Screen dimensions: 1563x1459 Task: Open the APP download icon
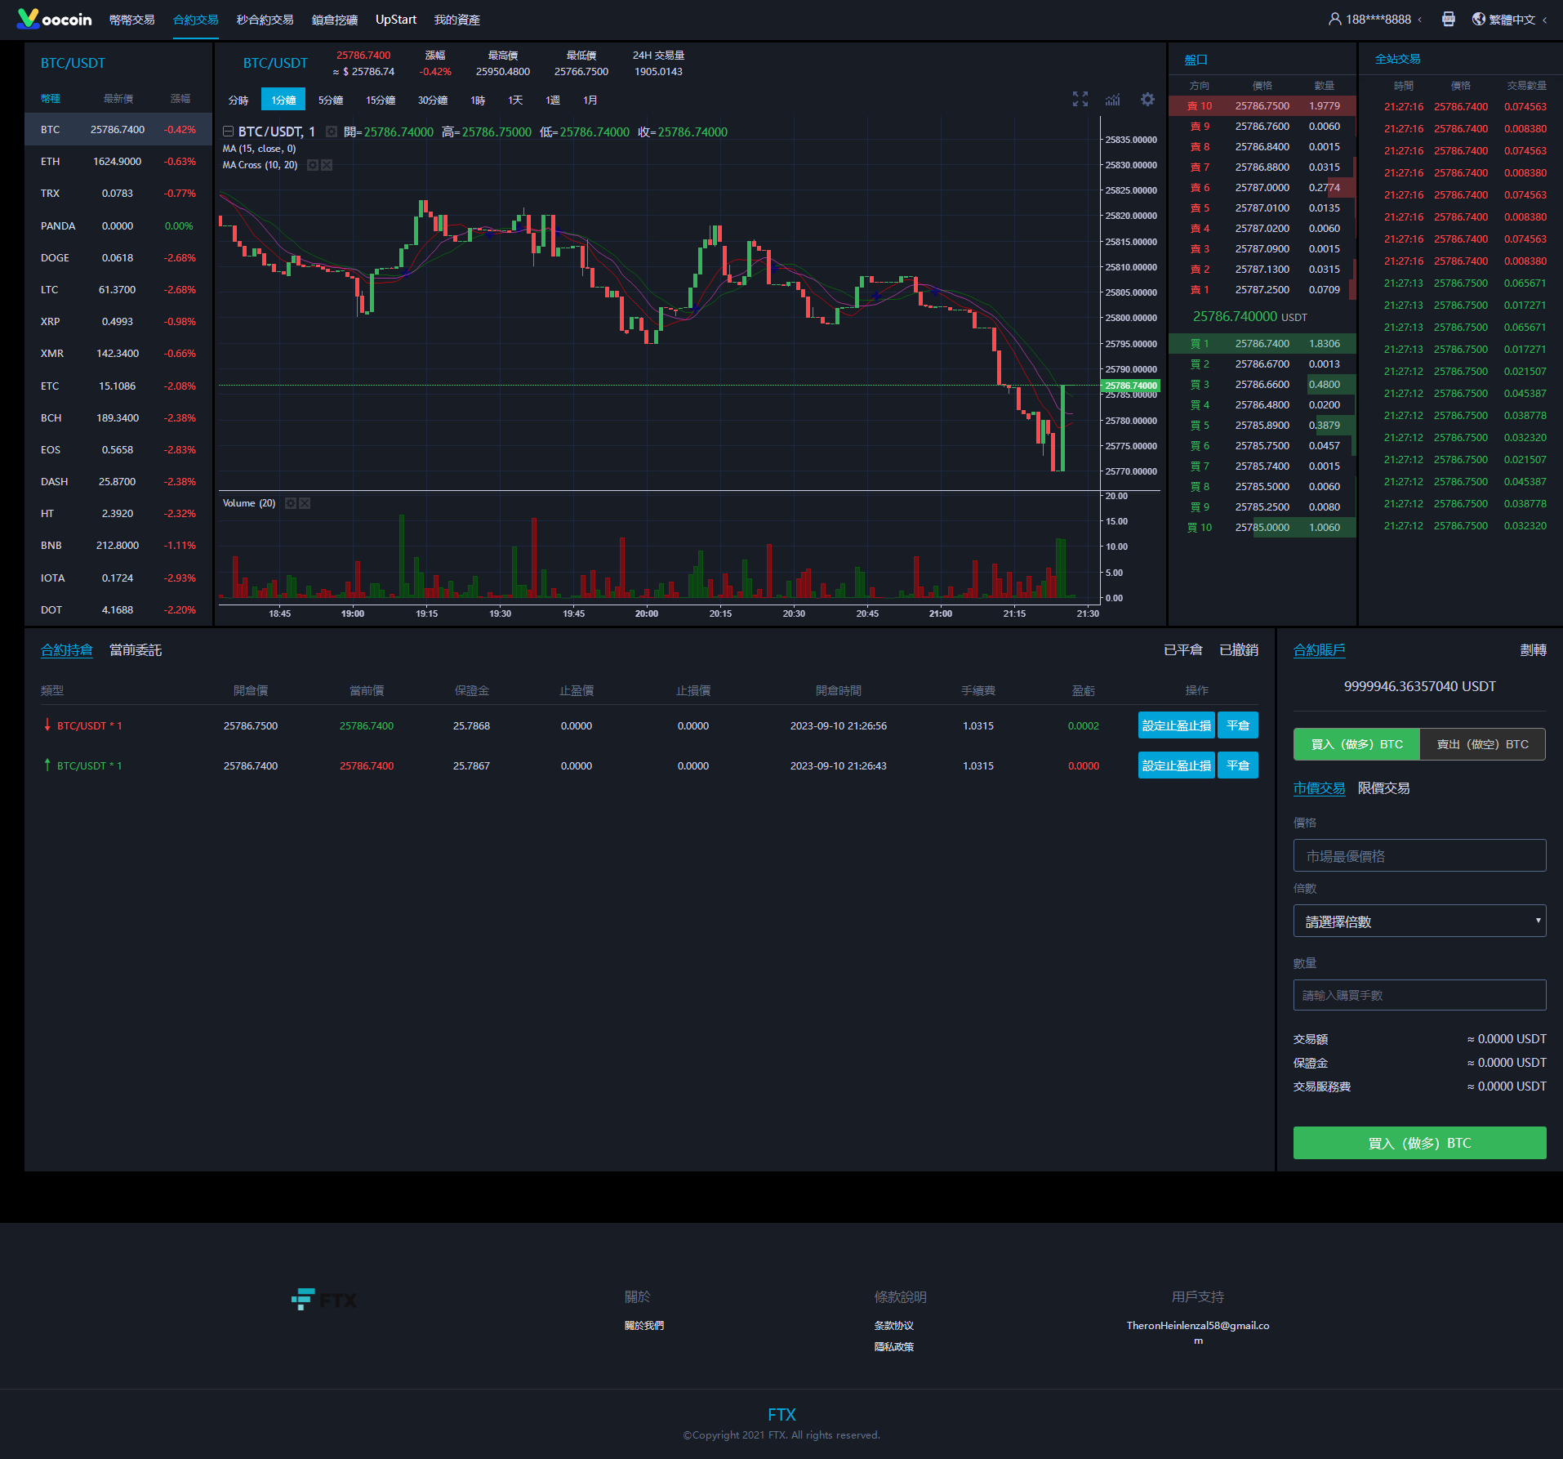click(x=1449, y=19)
